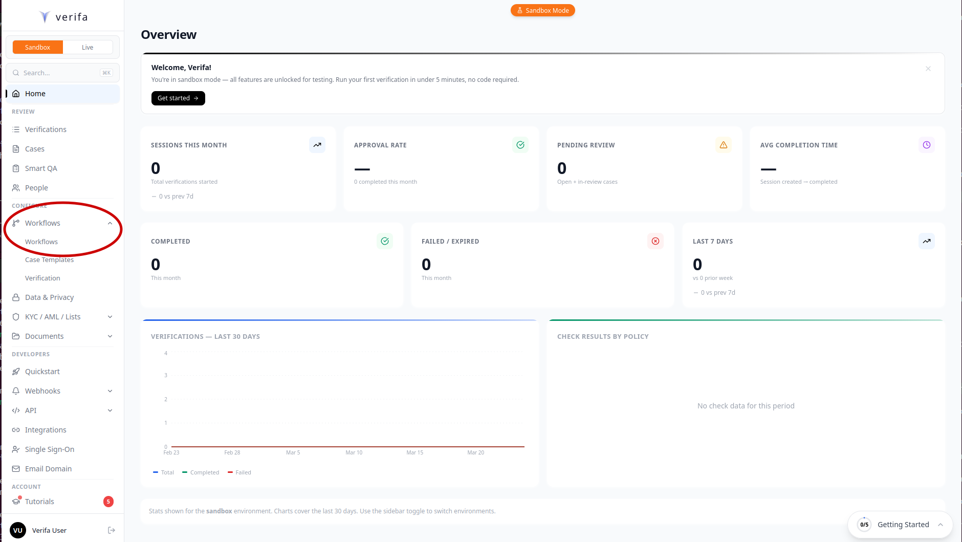The width and height of the screenshot is (962, 542).
Task: Toggle the Failed series in the chart legend
Action: (239, 472)
